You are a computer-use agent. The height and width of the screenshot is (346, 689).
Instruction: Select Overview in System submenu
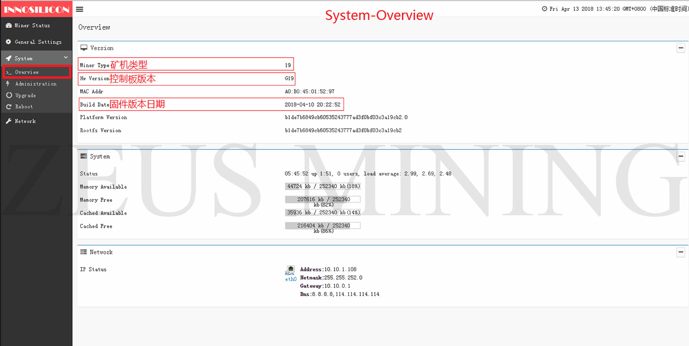[x=27, y=72]
